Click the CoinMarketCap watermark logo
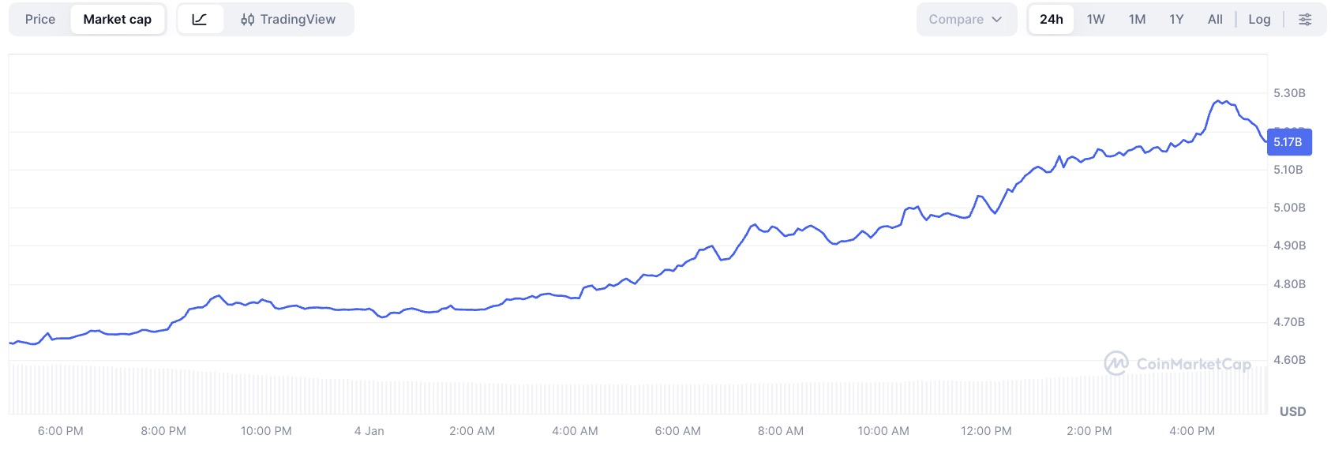The width and height of the screenshot is (1331, 450). pyautogui.click(x=1115, y=363)
